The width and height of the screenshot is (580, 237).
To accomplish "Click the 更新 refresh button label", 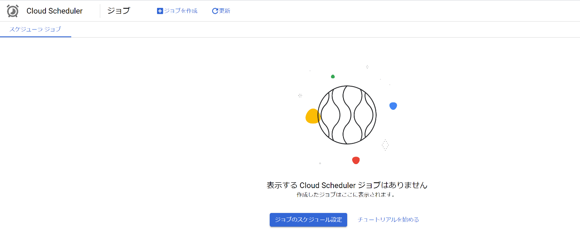I will pyautogui.click(x=225, y=11).
